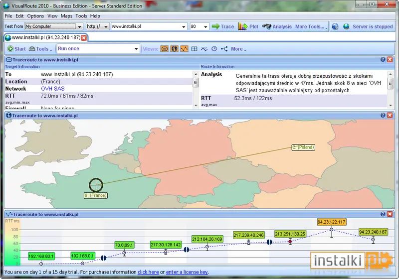Select hop label 192.168.80.1 in graph
The width and height of the screenshot is (399, 279).
pos(41,256)
